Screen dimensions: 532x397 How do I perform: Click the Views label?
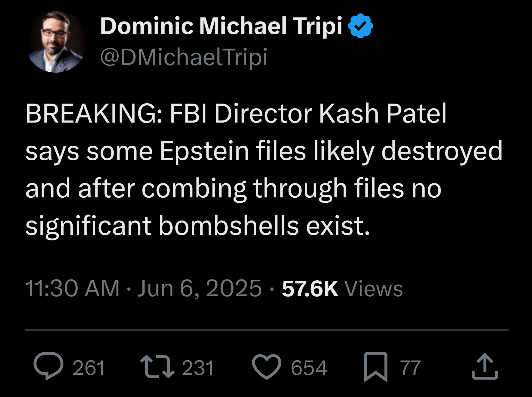[x=373, y=288]
